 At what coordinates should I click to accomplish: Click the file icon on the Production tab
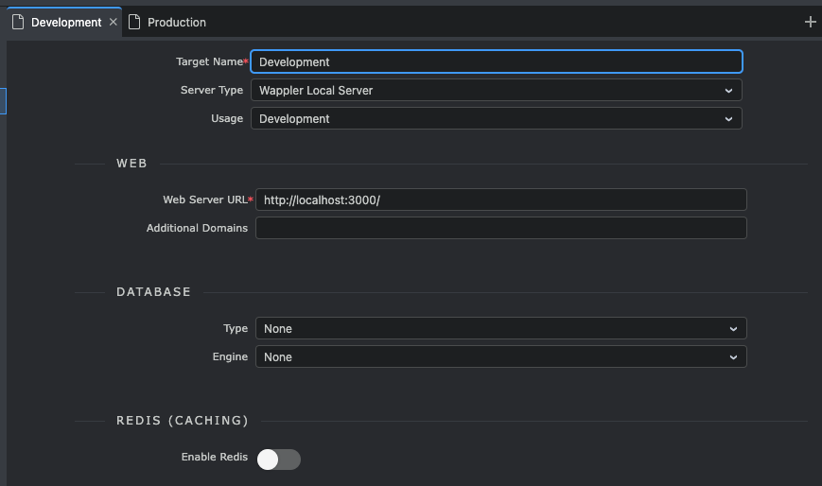(134, 22)
